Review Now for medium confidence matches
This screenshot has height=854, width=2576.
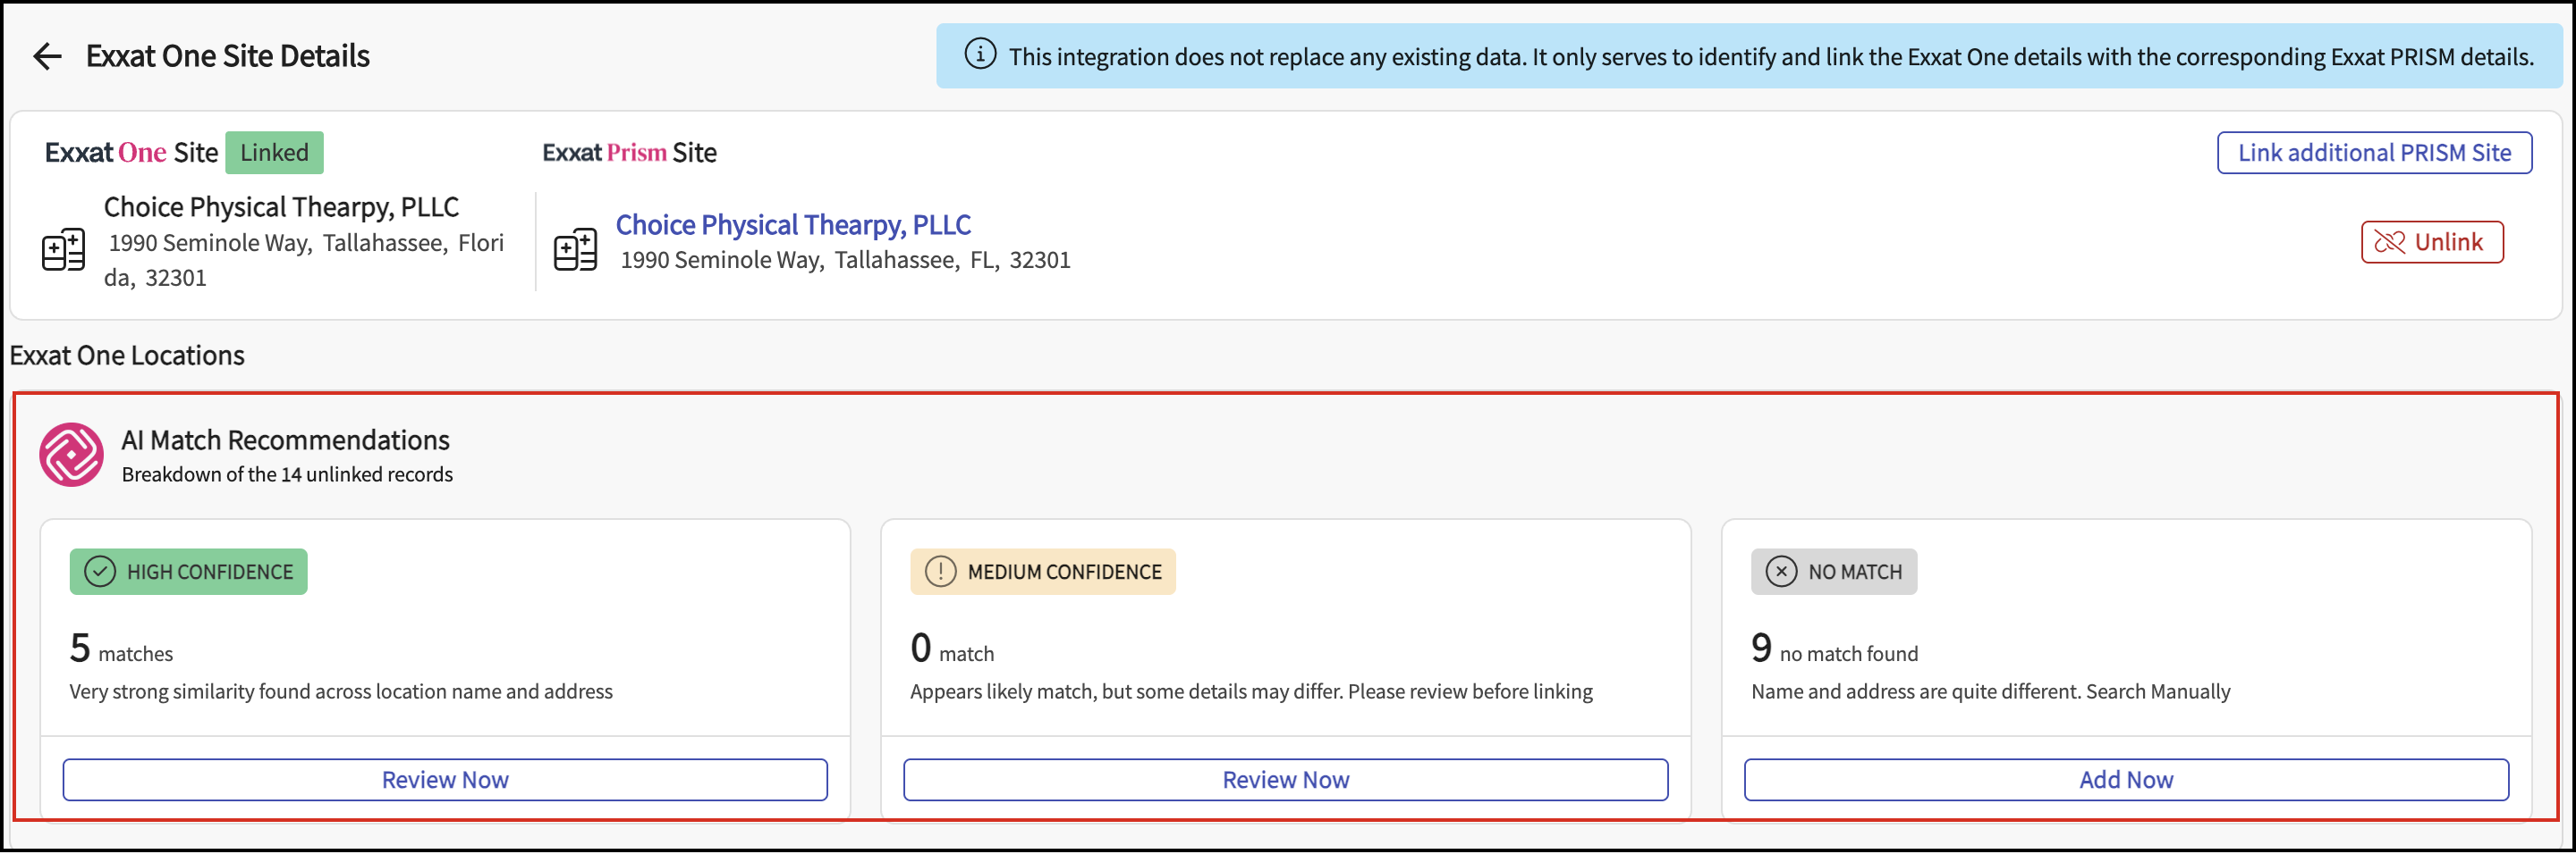1285,780
